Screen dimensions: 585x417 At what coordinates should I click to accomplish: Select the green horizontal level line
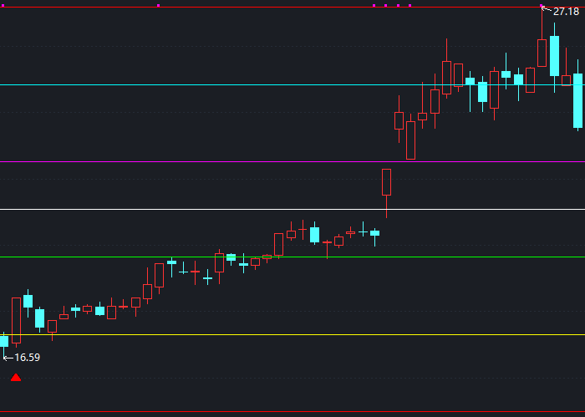(292, 257)
